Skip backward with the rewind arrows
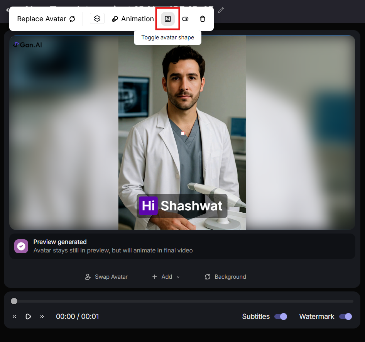This screenshot has height=342, width=365. point(14,317)
